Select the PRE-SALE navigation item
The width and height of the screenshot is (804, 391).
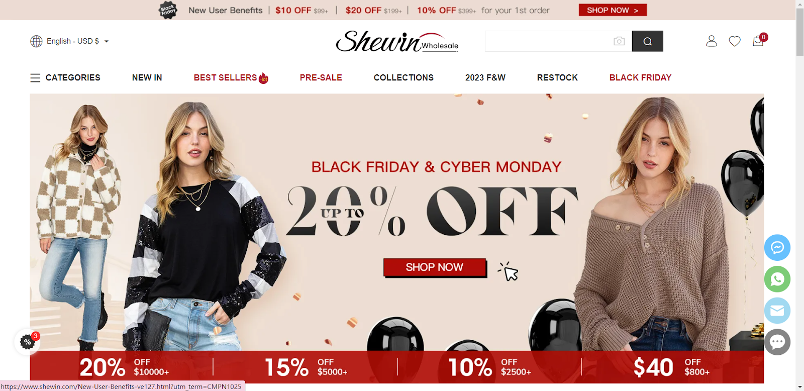click(x=321, y=77)
